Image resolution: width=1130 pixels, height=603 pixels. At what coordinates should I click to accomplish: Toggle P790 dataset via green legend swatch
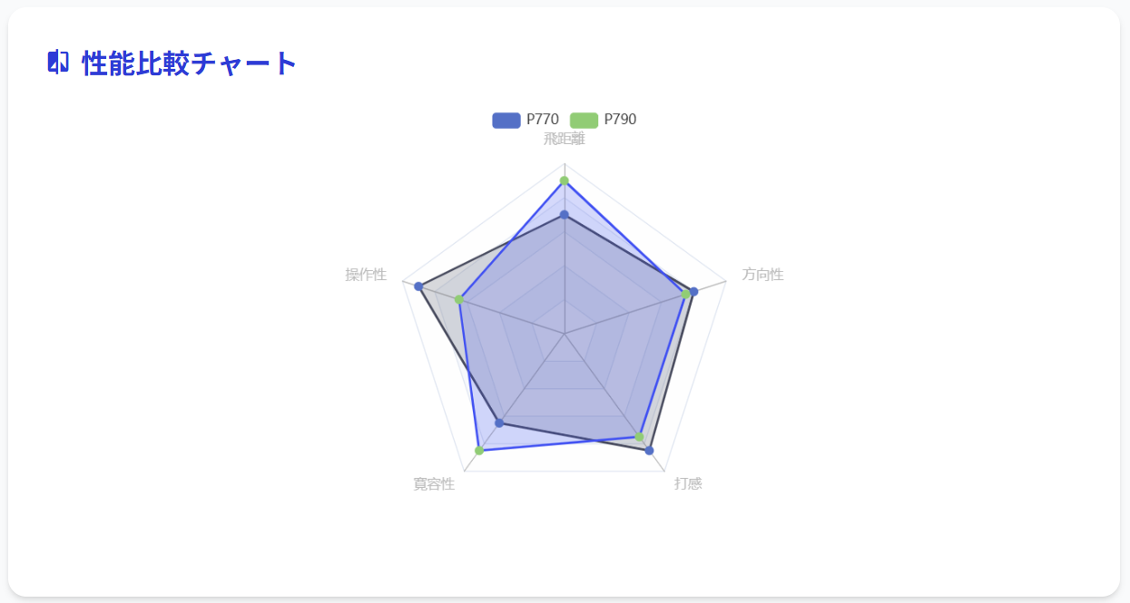click(584, 120)
